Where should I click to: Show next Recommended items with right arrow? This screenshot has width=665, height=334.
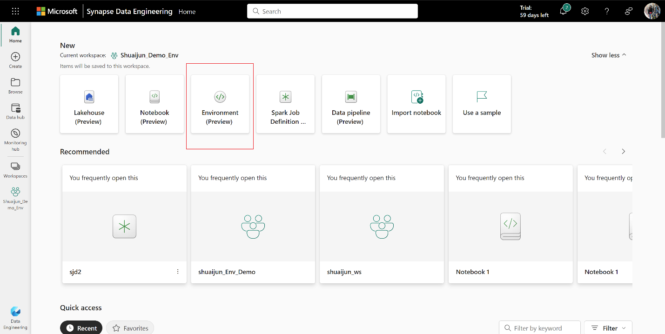pyautogui.click(x=624, y=152)
